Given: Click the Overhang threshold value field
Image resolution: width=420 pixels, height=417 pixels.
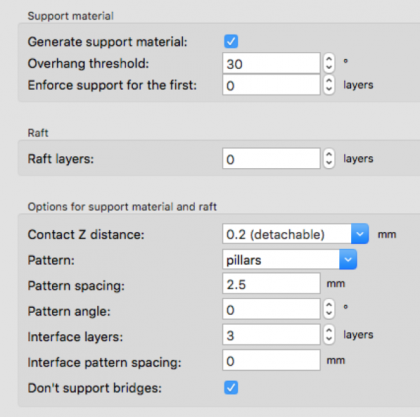Looking at the screenshot, I should coord(271,64).
